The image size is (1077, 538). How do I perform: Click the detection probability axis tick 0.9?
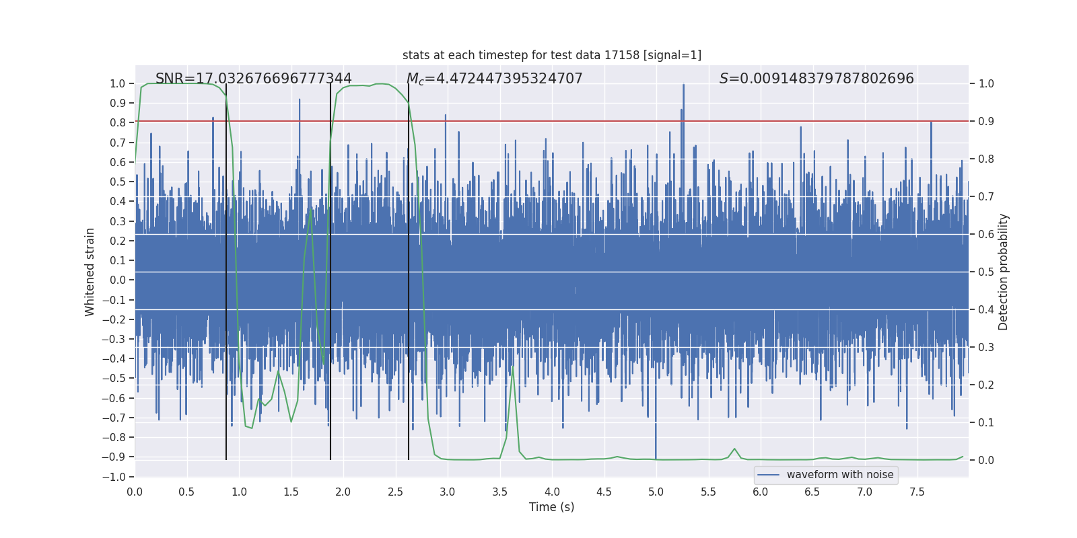(x=986, y=121)
